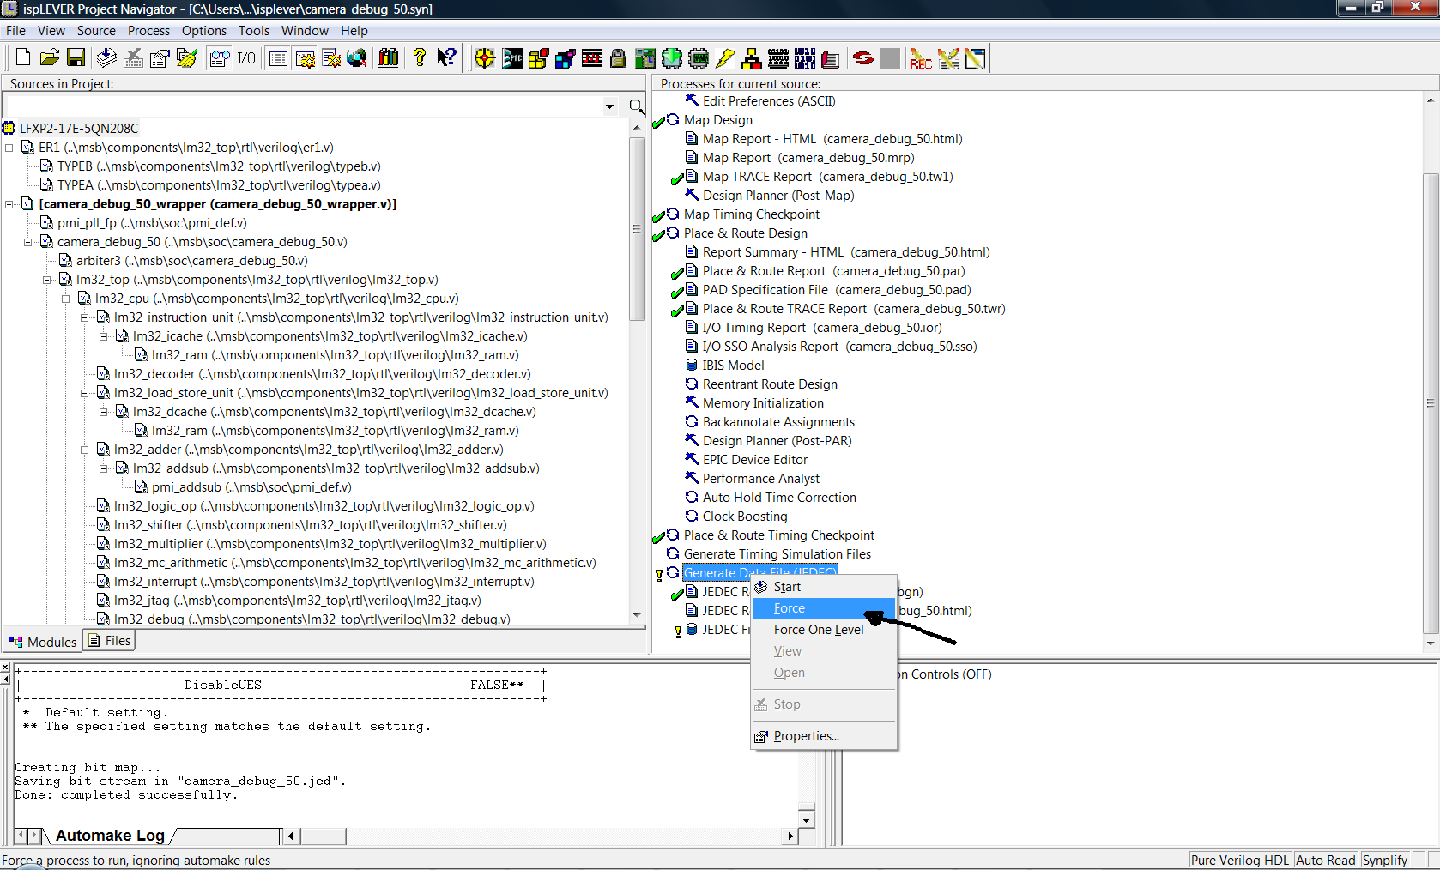This screenshot has height=870, width=1440.
Task: Collapse the camera_debug_50_wrapper tree node
Action: [x=9, y=204]
